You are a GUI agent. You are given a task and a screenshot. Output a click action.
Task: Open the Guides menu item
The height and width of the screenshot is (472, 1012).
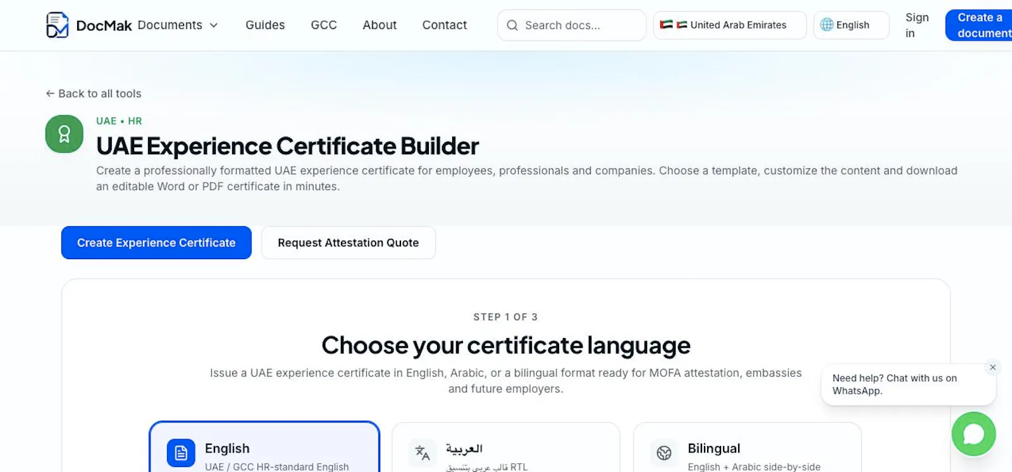click(x=265, y=25)
